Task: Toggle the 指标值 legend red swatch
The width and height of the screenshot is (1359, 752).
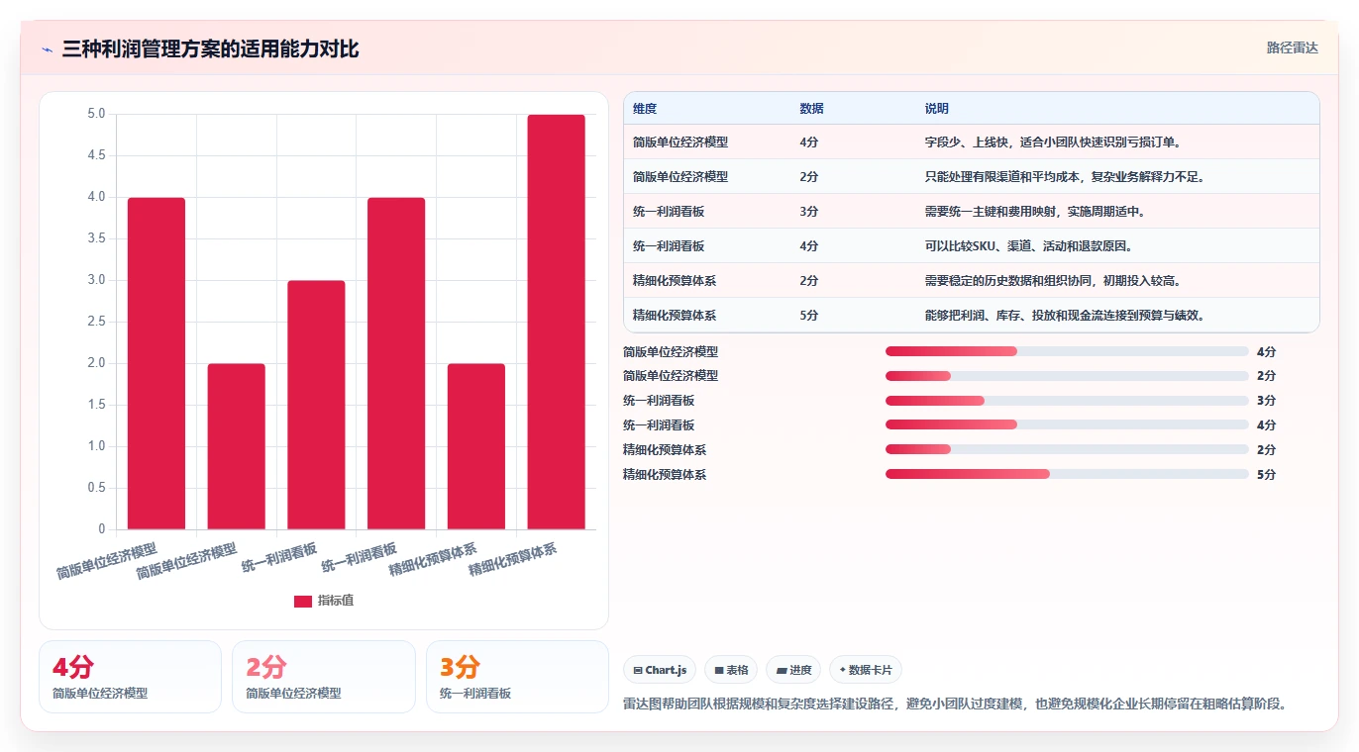Action: tap(303, 601)
